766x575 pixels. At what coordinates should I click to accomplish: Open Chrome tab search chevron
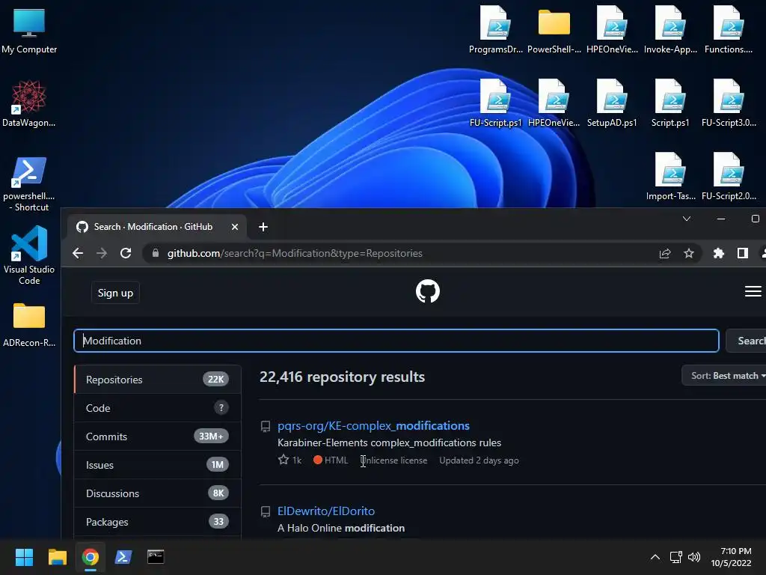tap(687, 219)
